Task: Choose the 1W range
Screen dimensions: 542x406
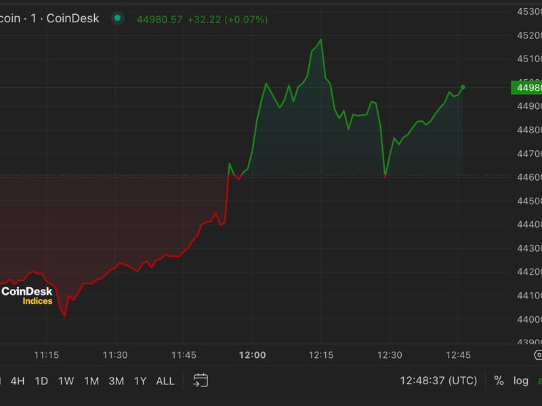Action: (66, 381)
